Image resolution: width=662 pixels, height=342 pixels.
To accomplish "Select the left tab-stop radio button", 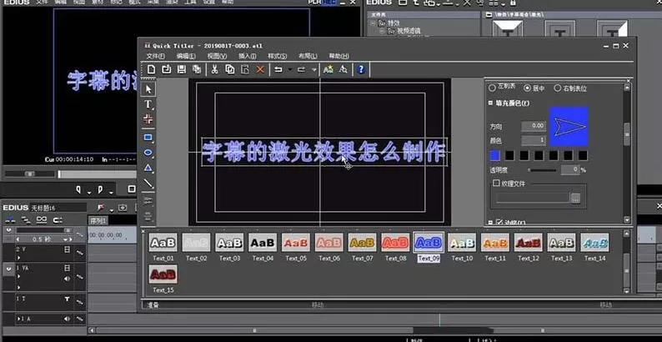I will (x=492, y=88).
